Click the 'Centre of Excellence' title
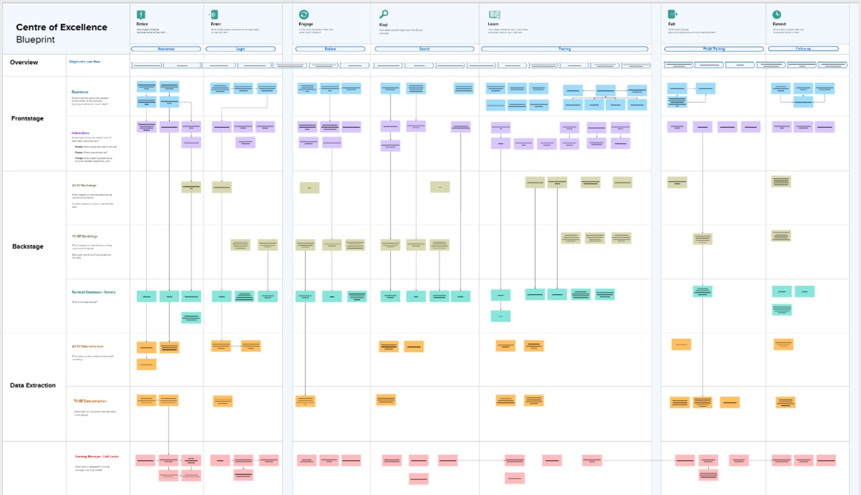Image resolution: width=861 pixels, height=495 pixels. click(61, 27)
